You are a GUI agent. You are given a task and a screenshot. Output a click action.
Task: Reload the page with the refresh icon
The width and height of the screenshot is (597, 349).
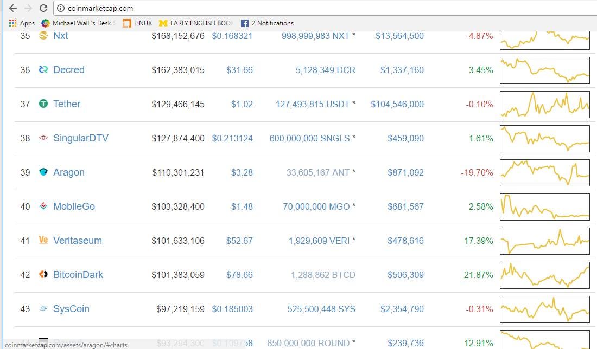43,8
